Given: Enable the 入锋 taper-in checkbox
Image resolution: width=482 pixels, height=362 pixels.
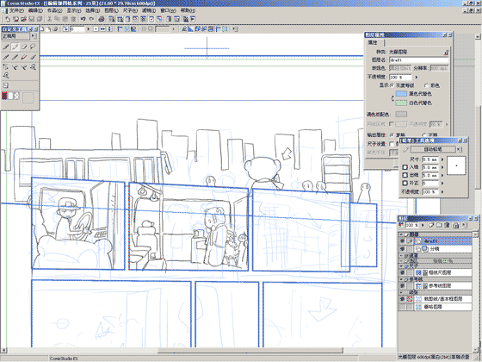Looking at the screenshot, I should pos(405,167).
